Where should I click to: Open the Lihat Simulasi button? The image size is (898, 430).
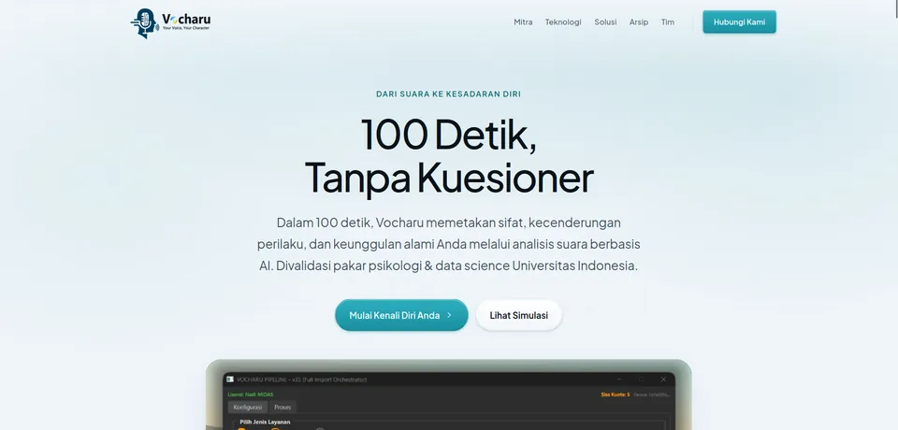point(519,315)
